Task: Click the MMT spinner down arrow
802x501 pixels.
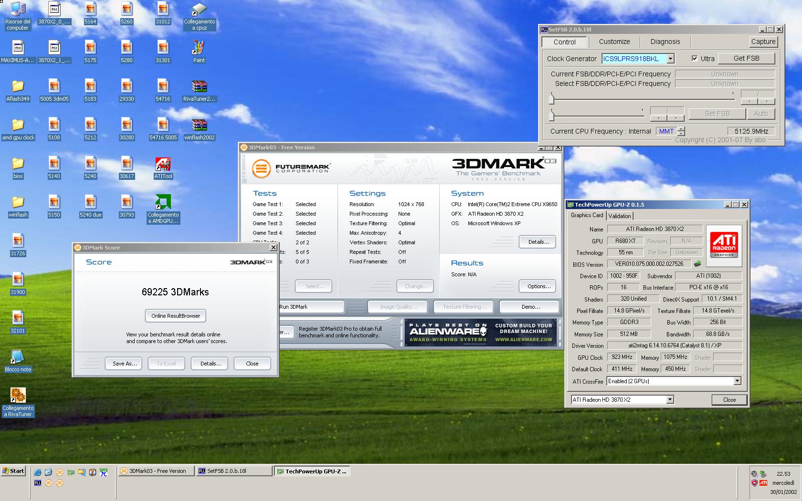Action: 681,134
